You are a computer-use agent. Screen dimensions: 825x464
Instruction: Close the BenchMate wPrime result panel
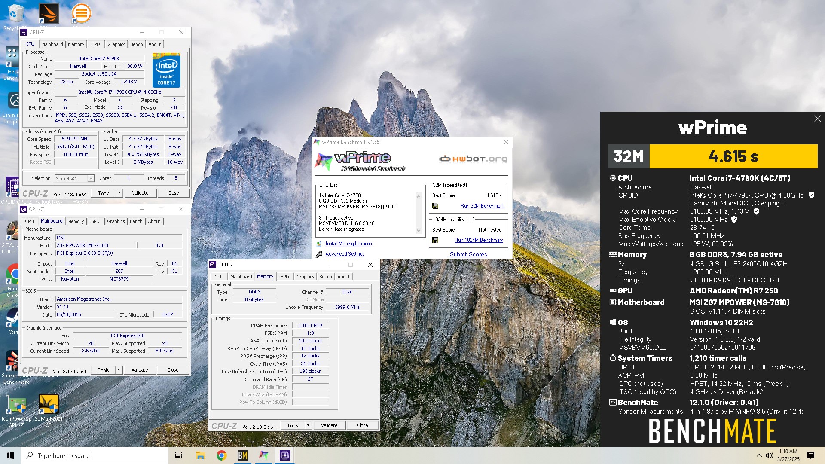click(x=817, y=119)
